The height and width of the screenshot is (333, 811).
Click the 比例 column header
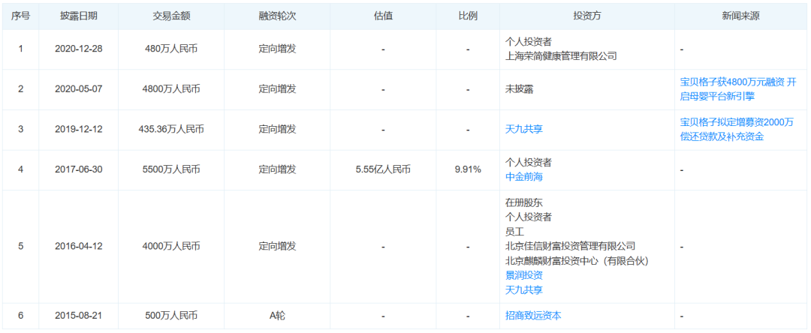coord(468,16)
